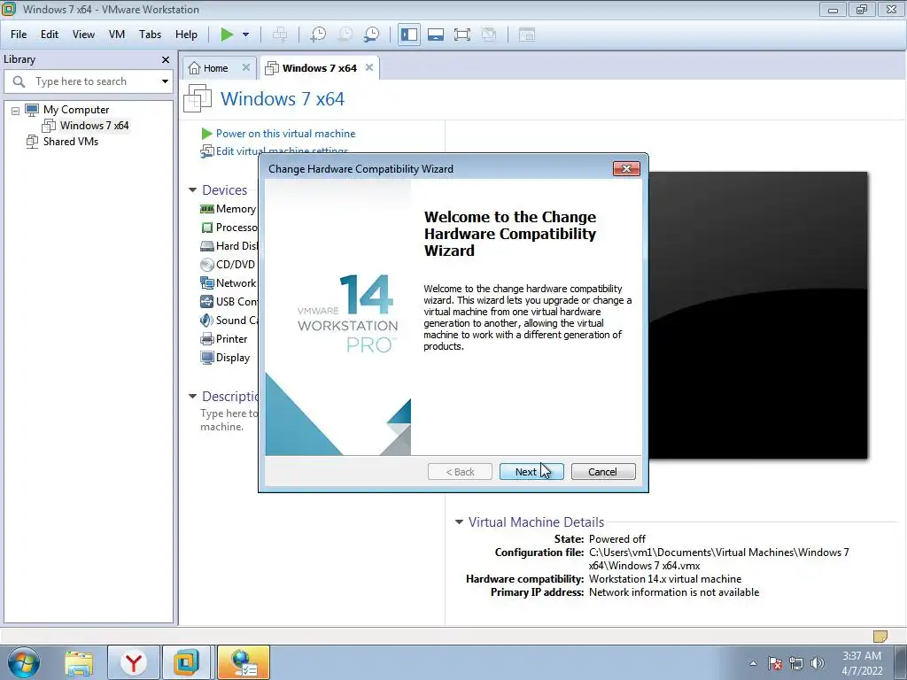Click the Windows Start button
Image resolution: width=907 pixels, height=680 pixels.
[23, 662]
